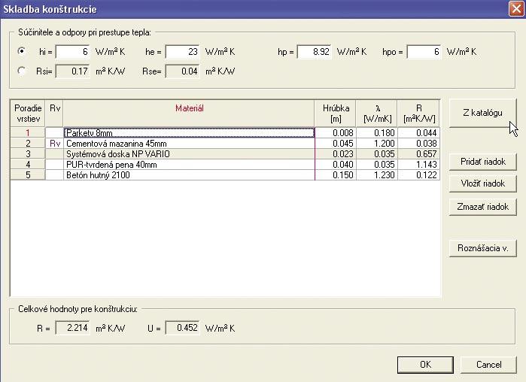Viewport: 526px width, 382px height.
Task: Click the Zmazať riadok button
Action: (x=482, y=207)
